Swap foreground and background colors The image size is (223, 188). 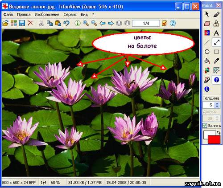pyautogui.click(x=219, y=133)
